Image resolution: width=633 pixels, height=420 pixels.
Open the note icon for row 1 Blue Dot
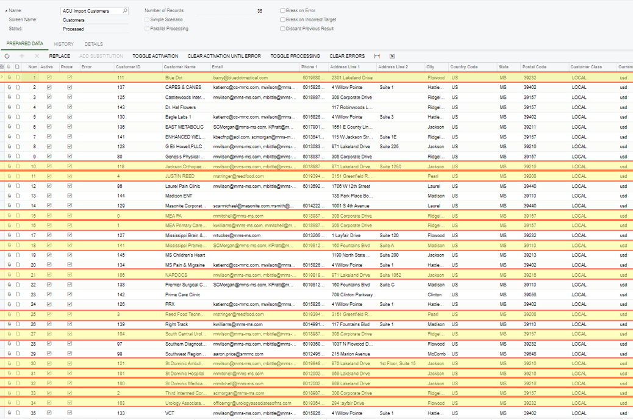(x=18, y=77)
